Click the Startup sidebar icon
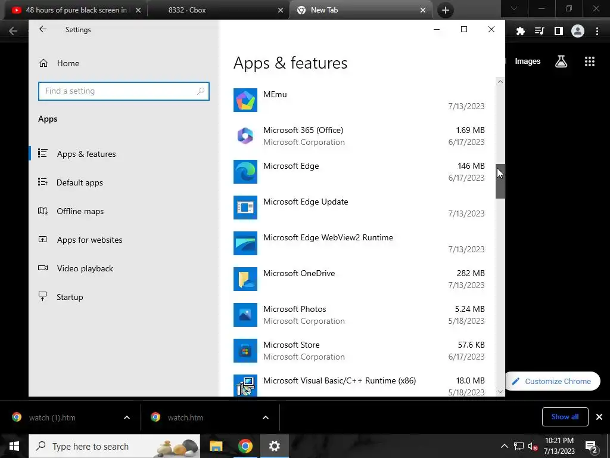This screenshot has width=610, height=458. coord(43,296)
